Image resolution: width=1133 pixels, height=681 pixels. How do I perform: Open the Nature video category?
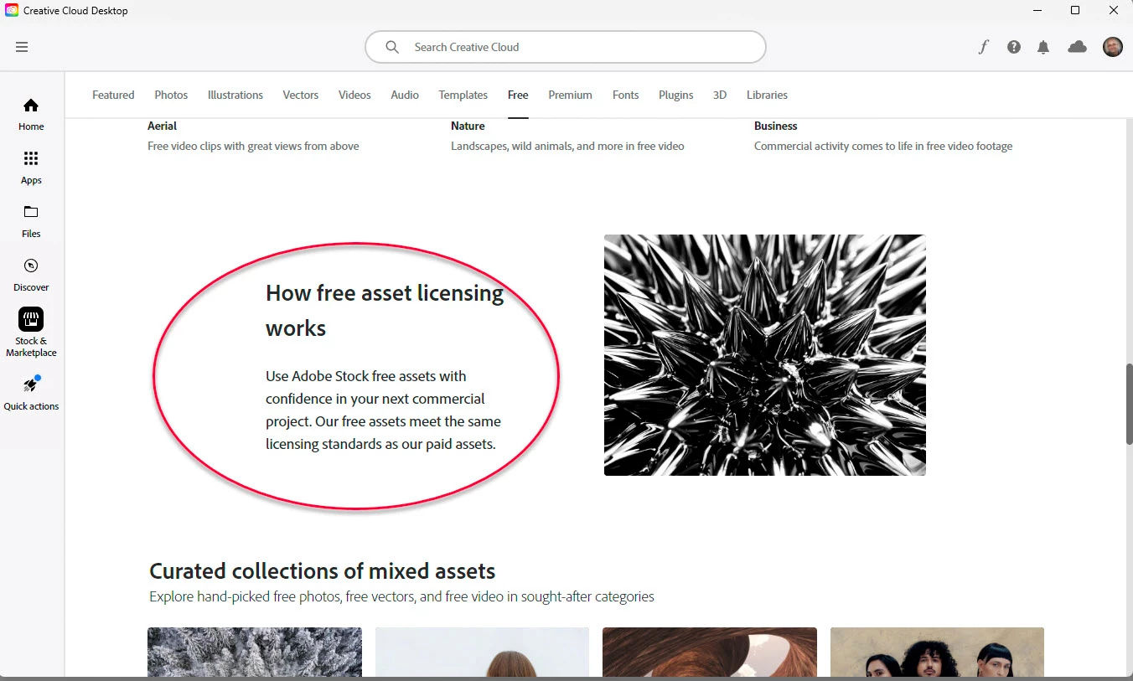point(468,126)
